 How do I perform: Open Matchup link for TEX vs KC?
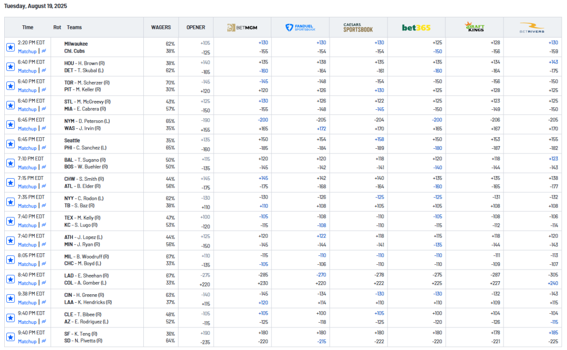click(x=27, y=225)
